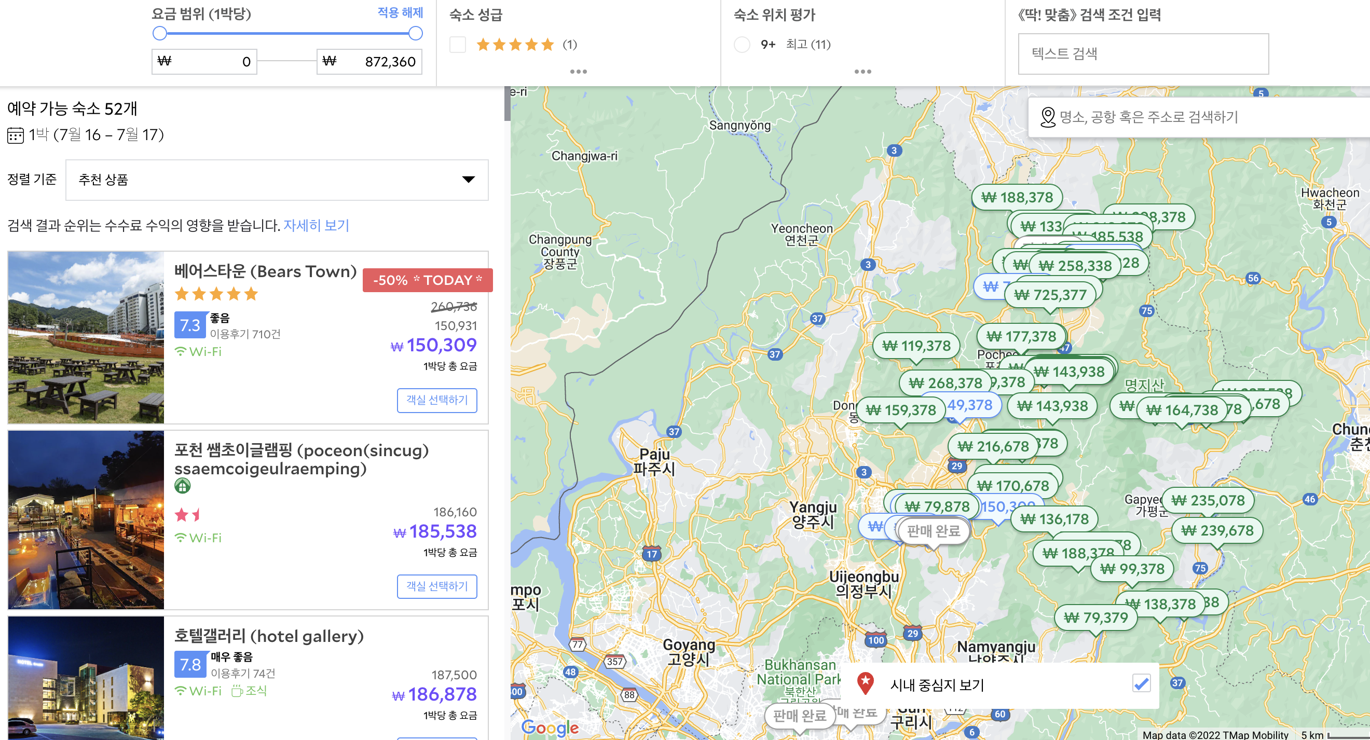Uncheck the show city center checkbox
The height and width of the screenshot is (740, 1370).
point(1141,683)
